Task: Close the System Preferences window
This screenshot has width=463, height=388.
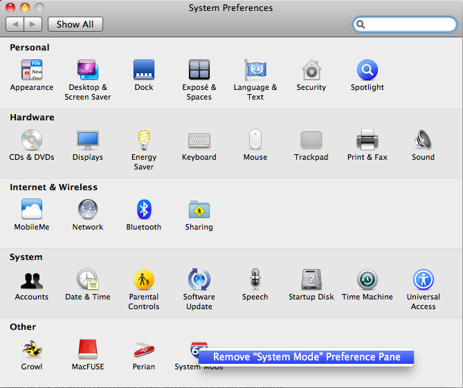Action: pos(10,8)
